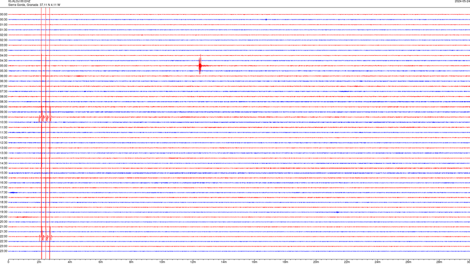This screenshot has width=470, height=264.
Task: Select the 22:00 row label
Action: (3, 236)
